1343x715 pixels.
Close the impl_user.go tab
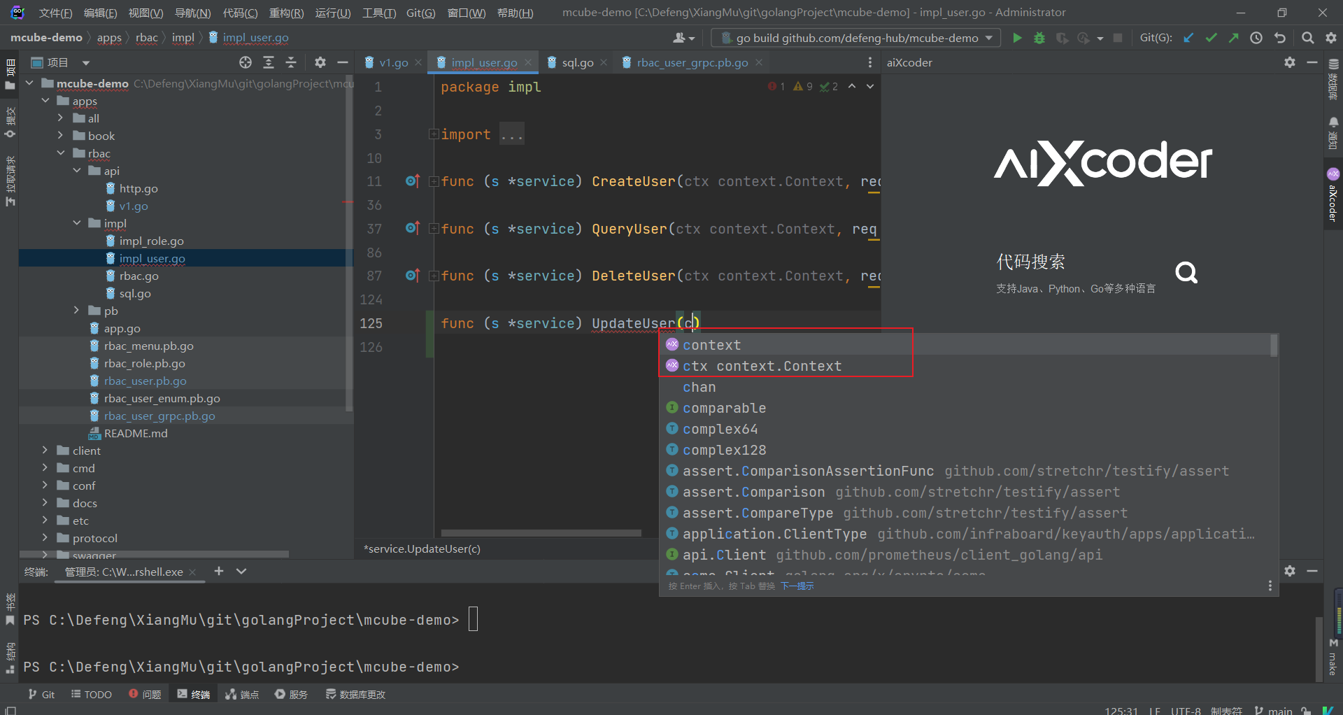[528, 62]
